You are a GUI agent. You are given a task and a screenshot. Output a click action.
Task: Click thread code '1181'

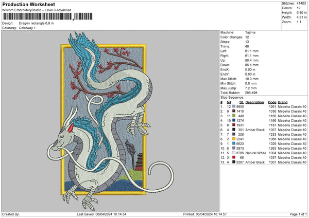272,125
